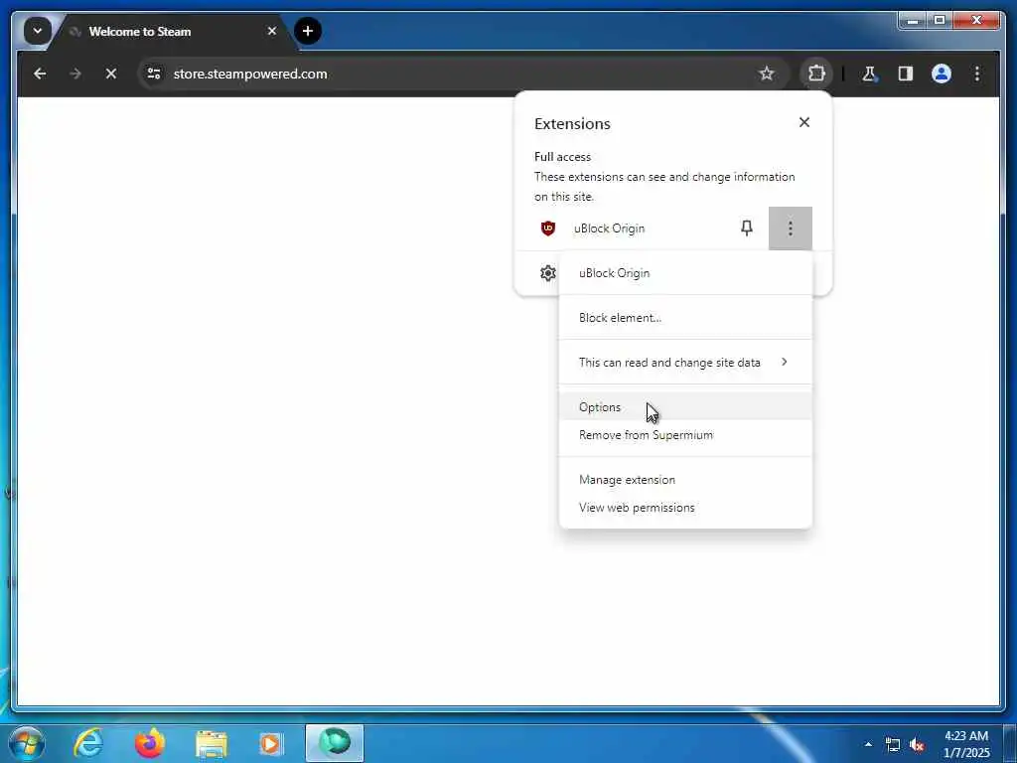Go back using the browser back arrow
Screen dimensions: 1017x763
40,74
